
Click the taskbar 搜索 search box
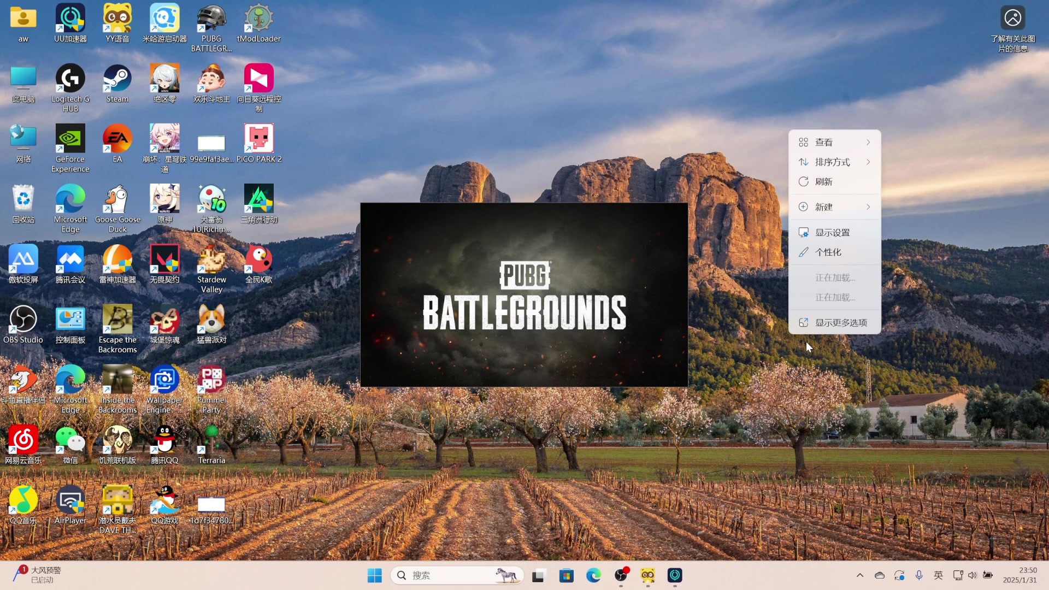tap(456, 575)
